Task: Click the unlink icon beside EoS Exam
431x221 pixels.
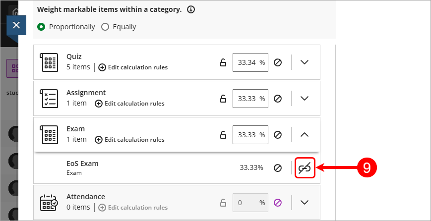Action: point(305,168)
